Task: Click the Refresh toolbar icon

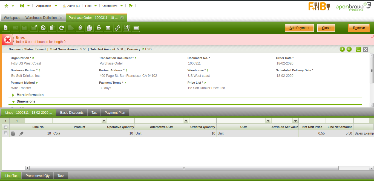Action: (62, 28)
